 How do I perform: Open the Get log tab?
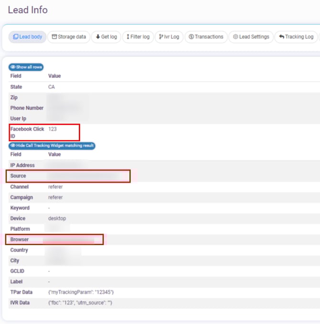pyautogui.click(x=106, y=37)
